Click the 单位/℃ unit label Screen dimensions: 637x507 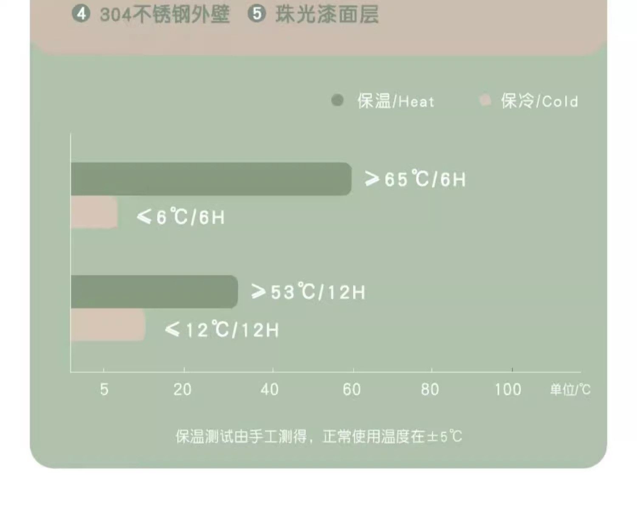(x=570, y=389)
